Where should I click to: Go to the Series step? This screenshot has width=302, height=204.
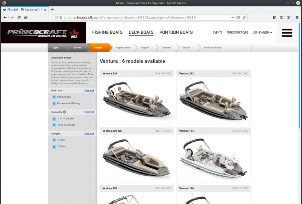click(77, 48)
